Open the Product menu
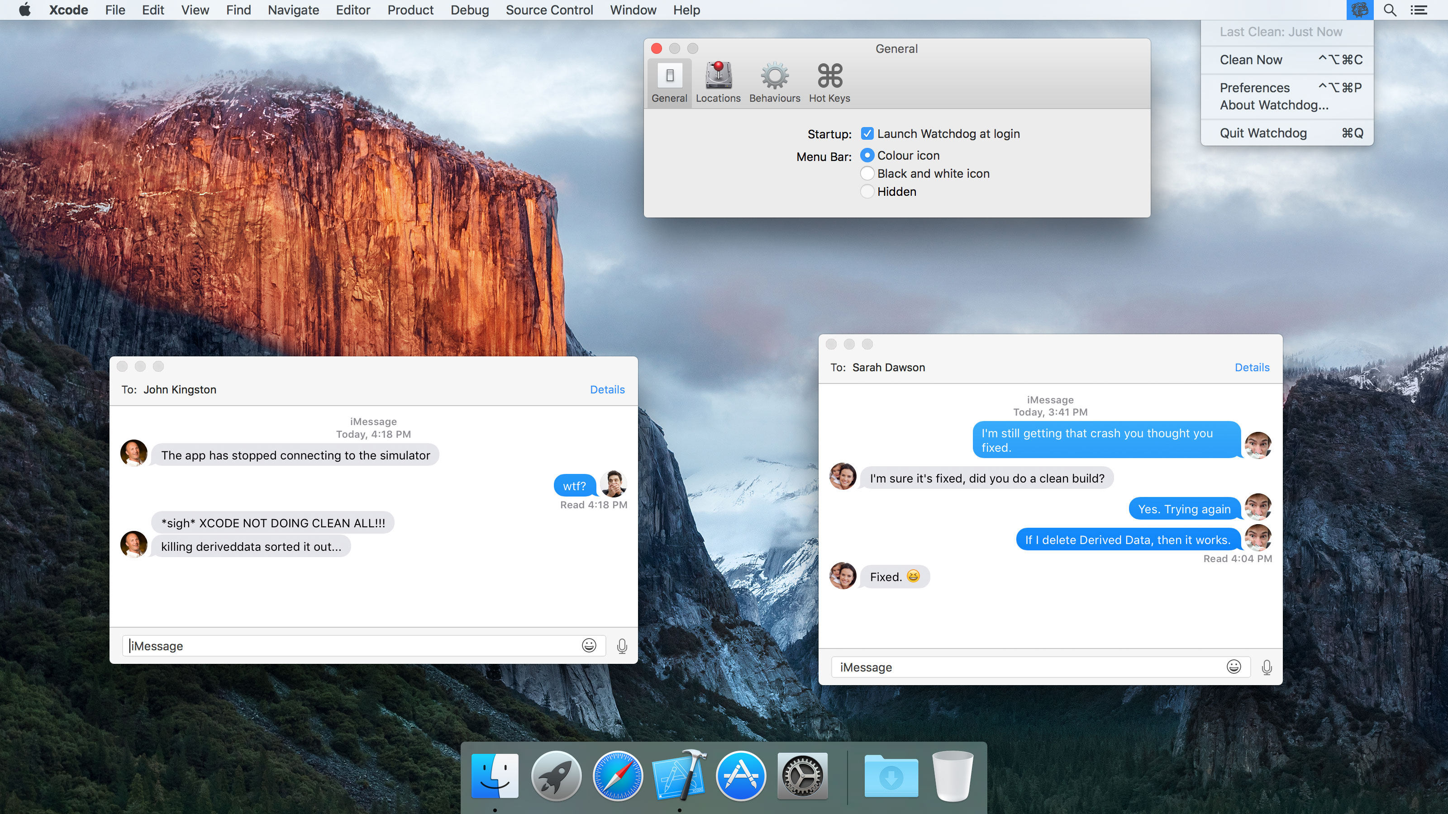1448x814 pixels. click(x=410, y=10)
